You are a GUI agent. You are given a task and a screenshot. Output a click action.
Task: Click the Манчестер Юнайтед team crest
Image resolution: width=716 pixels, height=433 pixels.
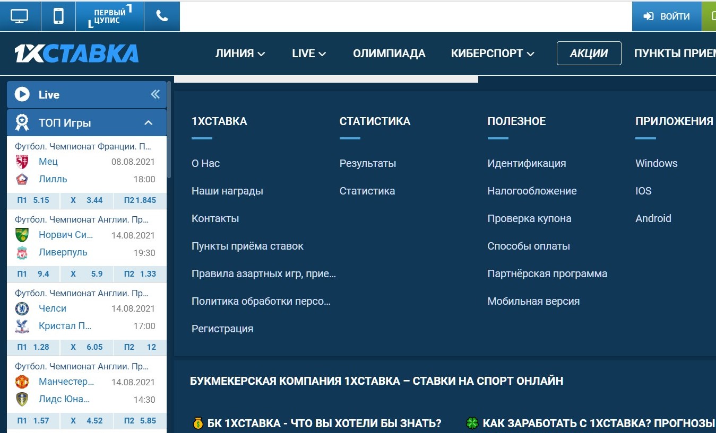click(22, 382)
